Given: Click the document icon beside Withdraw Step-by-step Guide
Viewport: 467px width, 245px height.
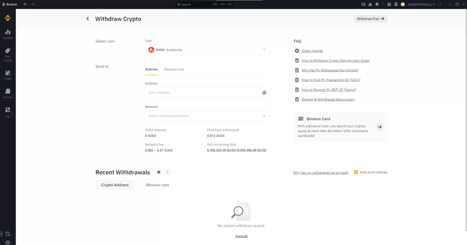Looking at the screenshot, I should (x=297, y=61).
